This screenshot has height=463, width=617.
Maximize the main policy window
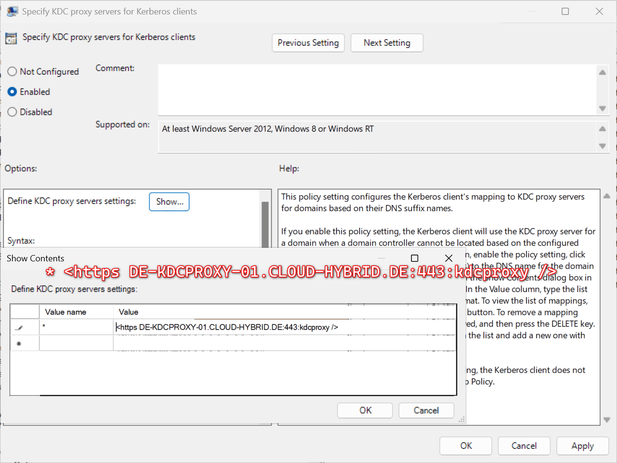(x=565, y=12)
